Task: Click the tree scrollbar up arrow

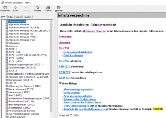Action: 51,22
